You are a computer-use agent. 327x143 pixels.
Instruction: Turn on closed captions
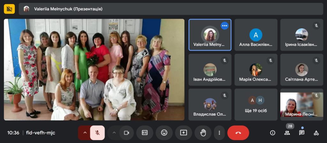145,133
